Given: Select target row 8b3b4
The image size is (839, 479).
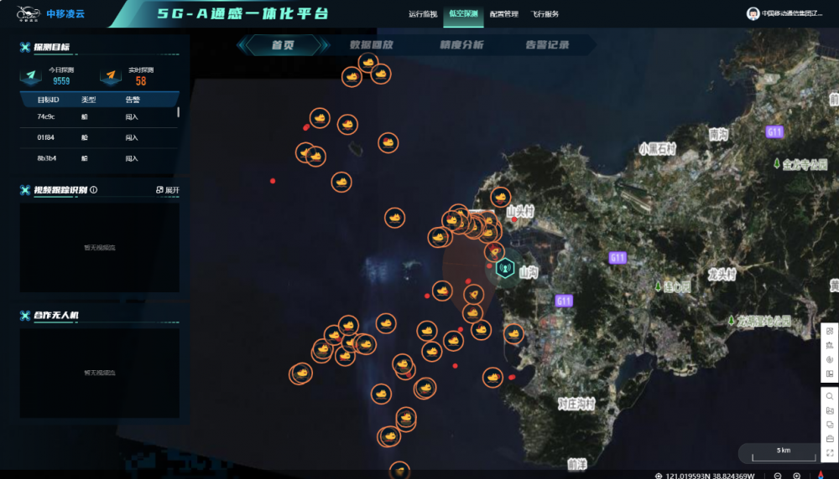Looking at the screenshot, I should pos(98,158).
